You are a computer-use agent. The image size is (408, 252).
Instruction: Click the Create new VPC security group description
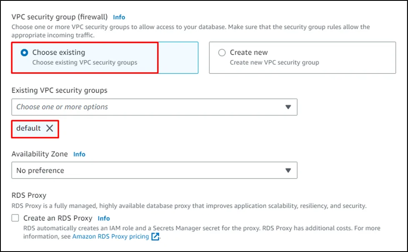(274, 63)
